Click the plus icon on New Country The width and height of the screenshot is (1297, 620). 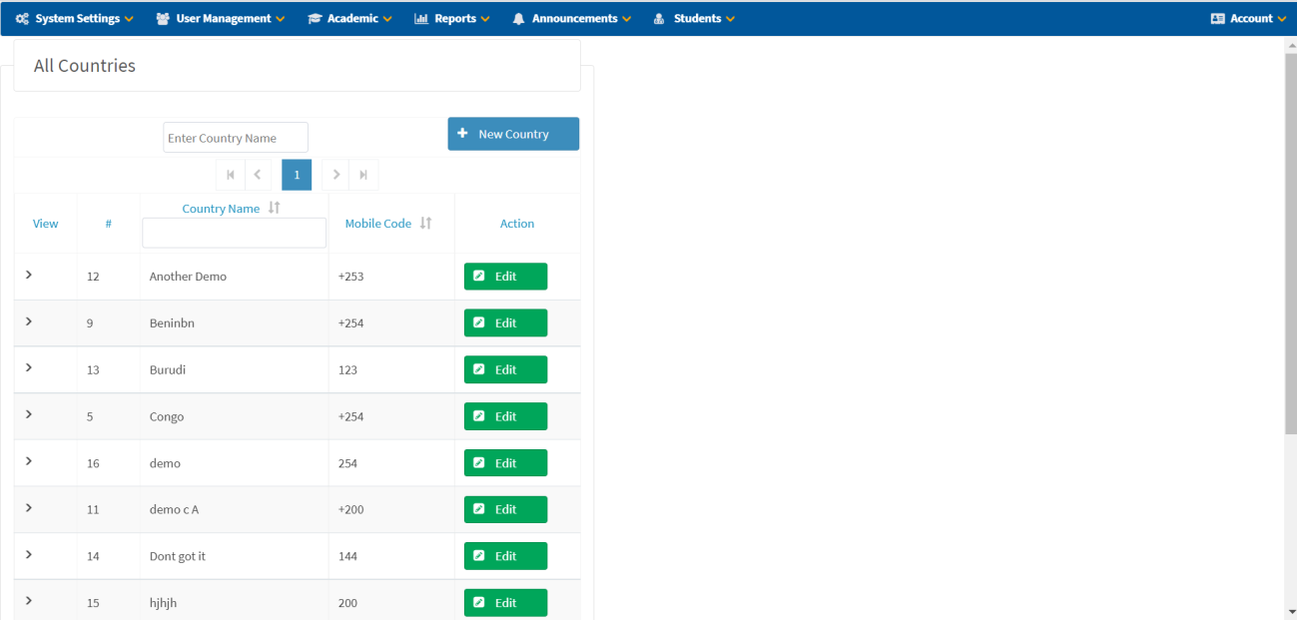[462, 133]
